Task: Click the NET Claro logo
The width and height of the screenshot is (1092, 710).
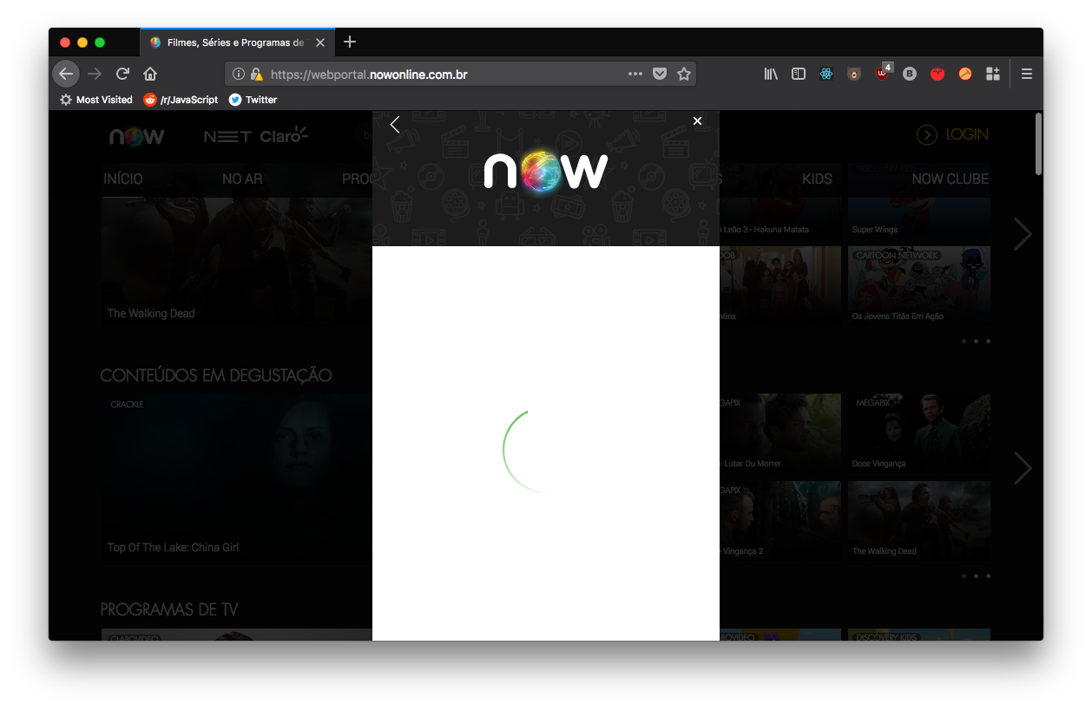Action: click(x=256, y=135)
